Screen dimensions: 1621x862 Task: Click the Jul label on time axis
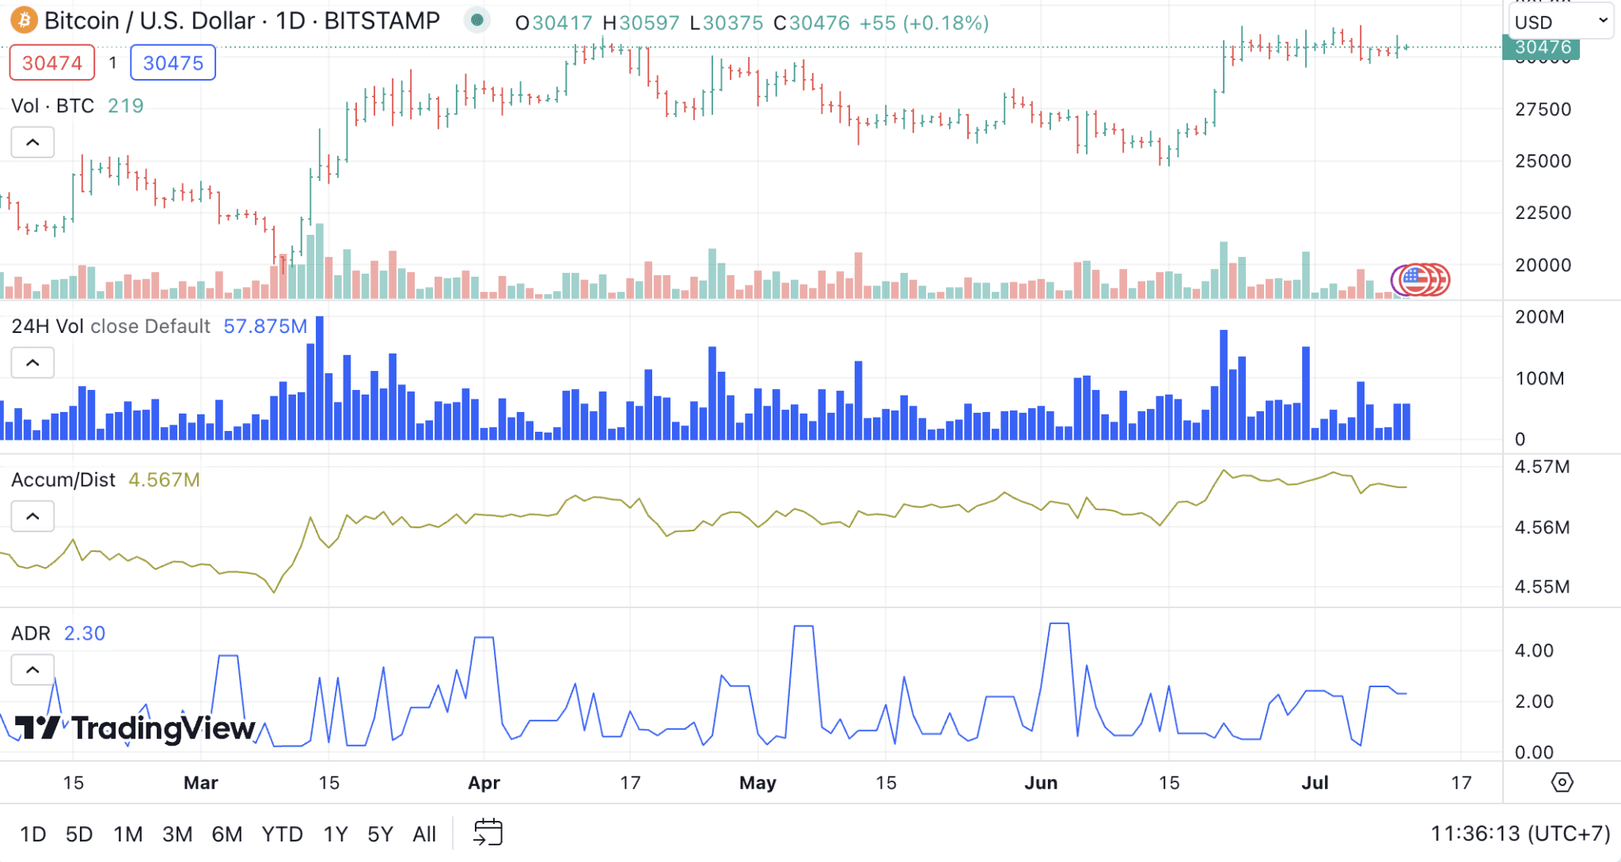click(x=1315, y=783)
